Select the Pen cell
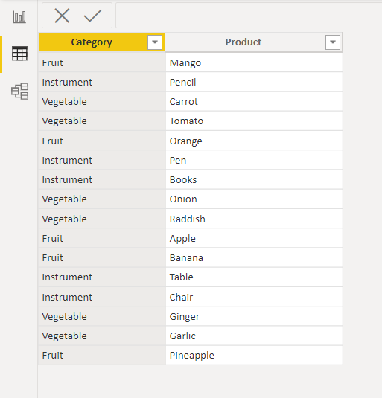This screenshot has height=398, width=382. click(254, 160)
